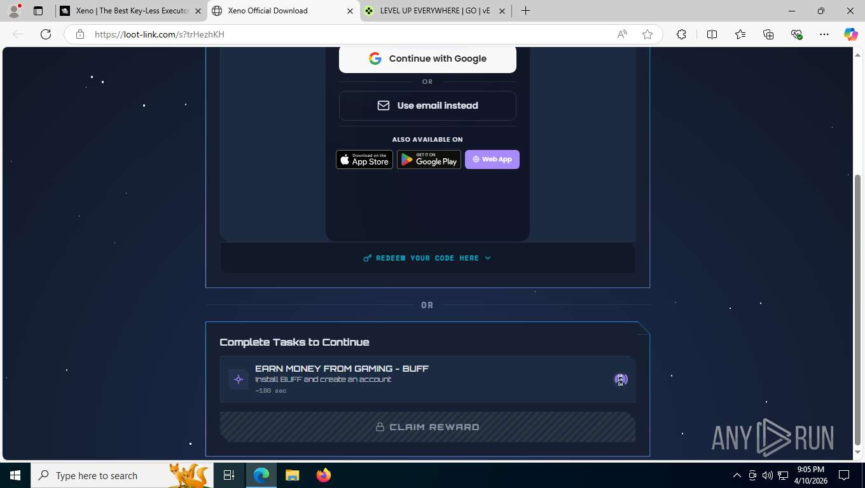Open the notification center icon

pyautogui.click(x=844, y=475)
